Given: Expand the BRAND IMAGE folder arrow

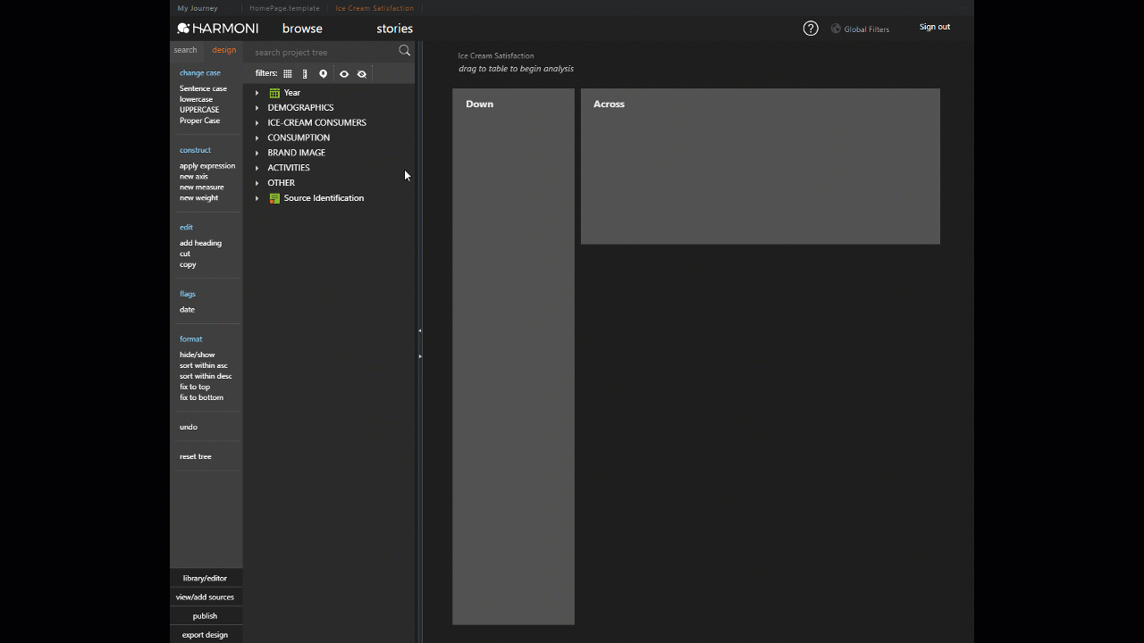Looking at the screenshot, I should pyautogui.click(x=257, y=153).
